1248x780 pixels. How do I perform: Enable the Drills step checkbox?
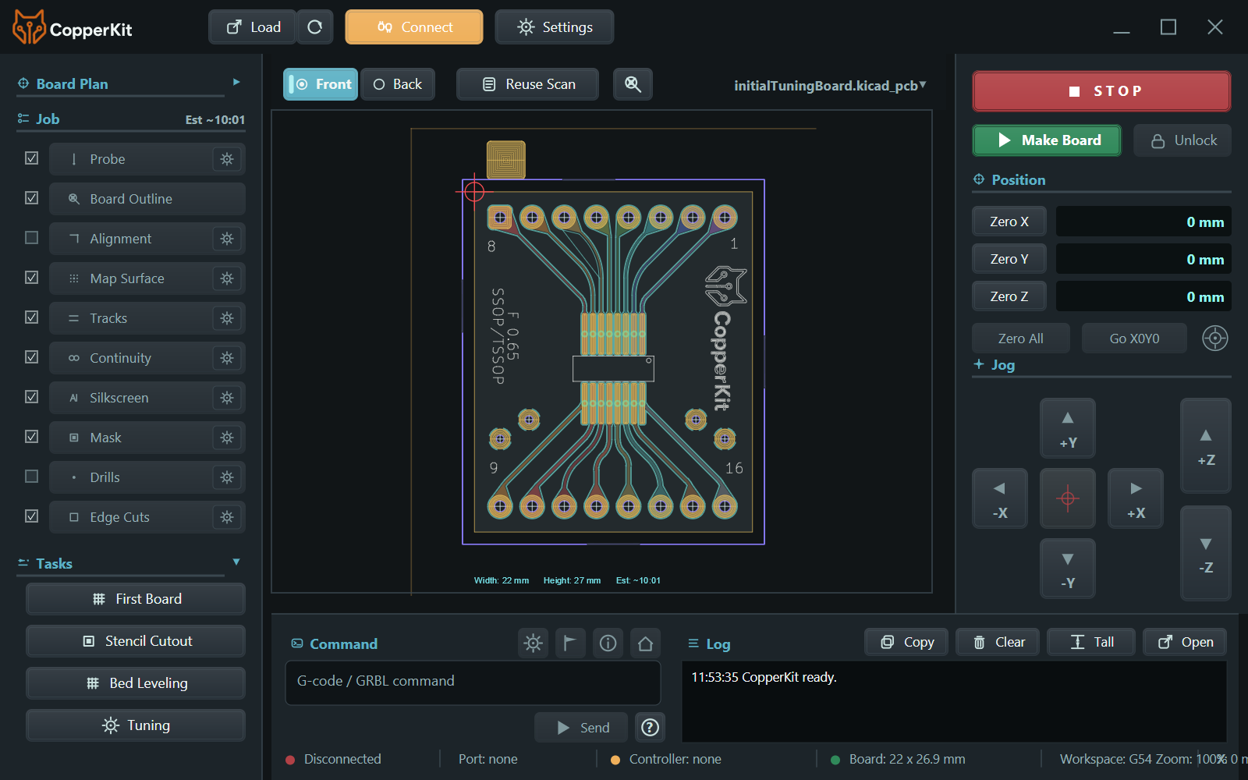(x=31, y=477)
